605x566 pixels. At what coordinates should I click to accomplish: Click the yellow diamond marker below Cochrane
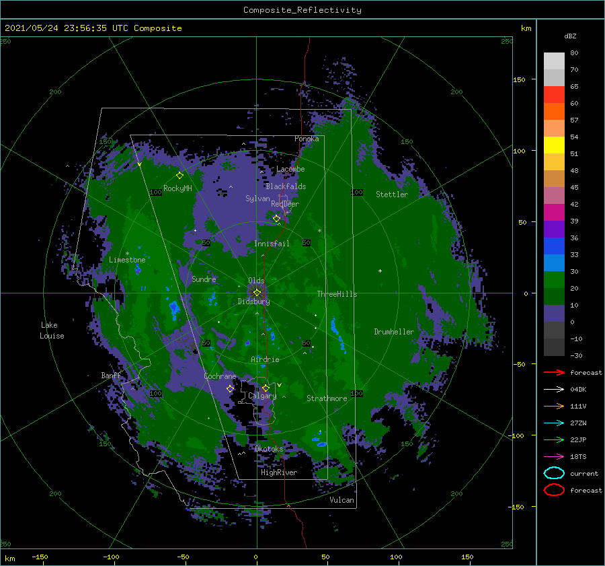[231, 388]
